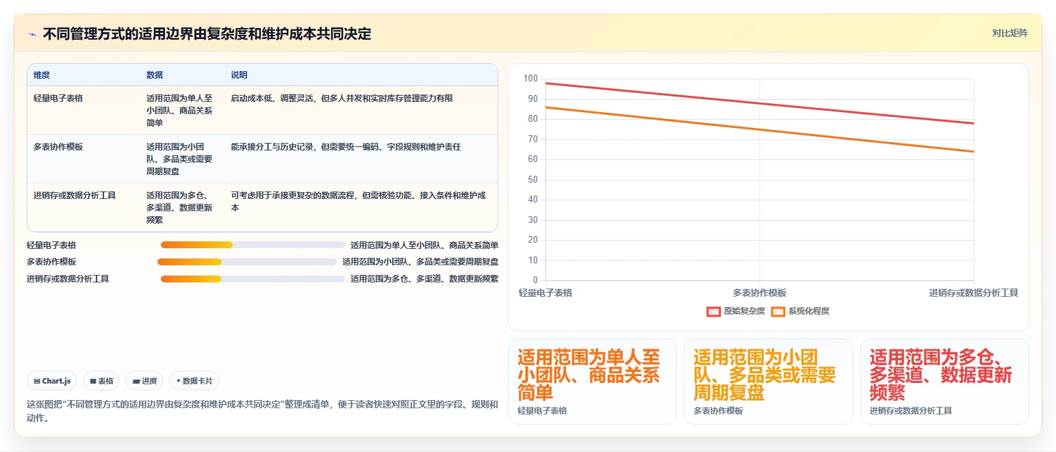The width and height of the screenshot is (1056, 452).
Task: Click the orange 系统化程度 legend swatch
Action: [x=778, y=311]
